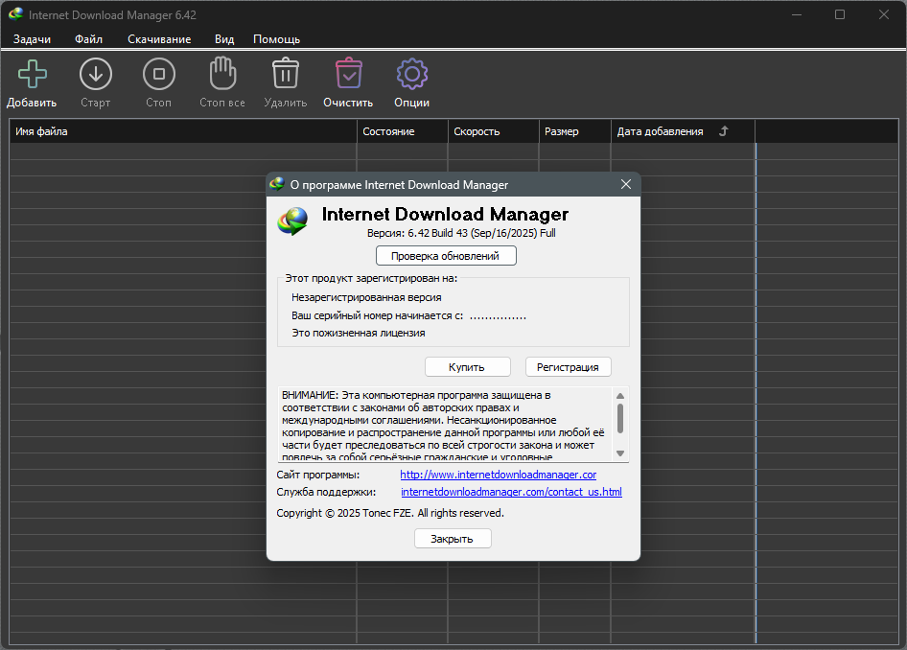Click the Купить button

pos(467,366)
